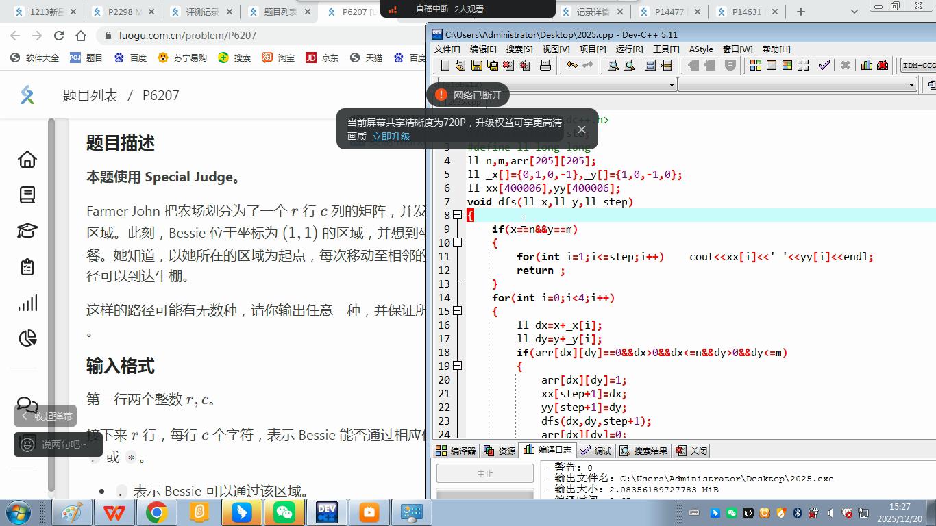Collapse the for-loop fold at line 15
Screen dimensions: 936x526
[x=458, y=311]
